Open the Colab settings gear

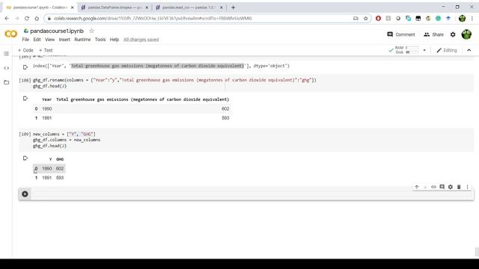tap(453, 34)
